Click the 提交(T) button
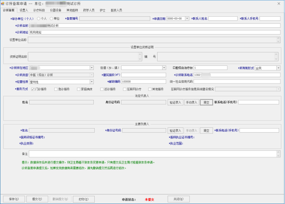 (37, 199)
